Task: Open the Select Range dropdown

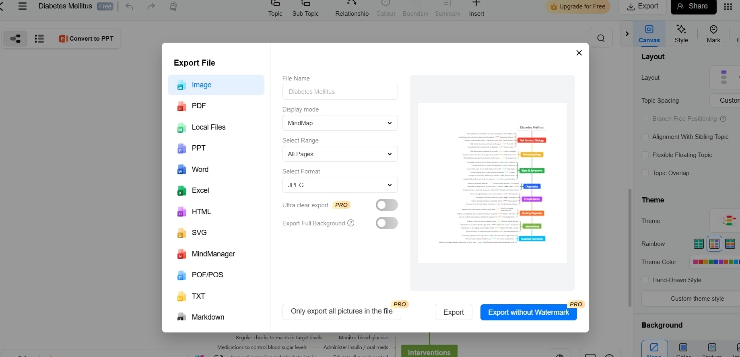Action: (340, 154)
